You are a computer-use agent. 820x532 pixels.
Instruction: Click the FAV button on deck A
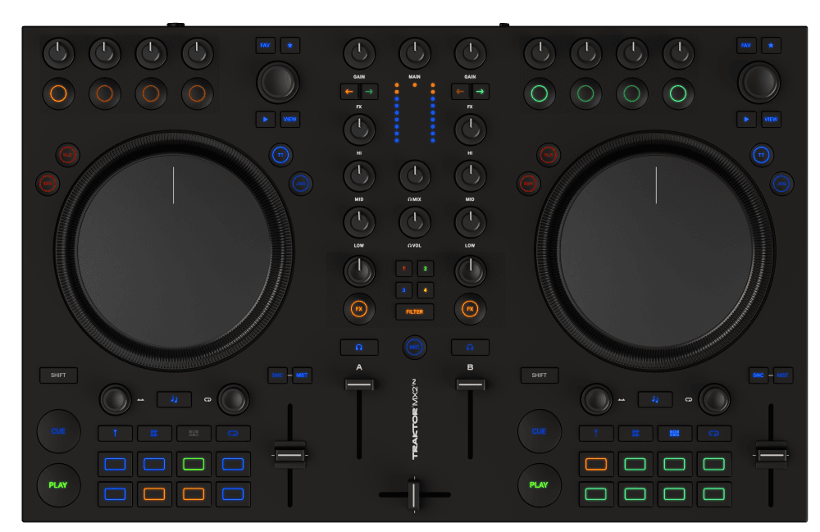point(265,45)
